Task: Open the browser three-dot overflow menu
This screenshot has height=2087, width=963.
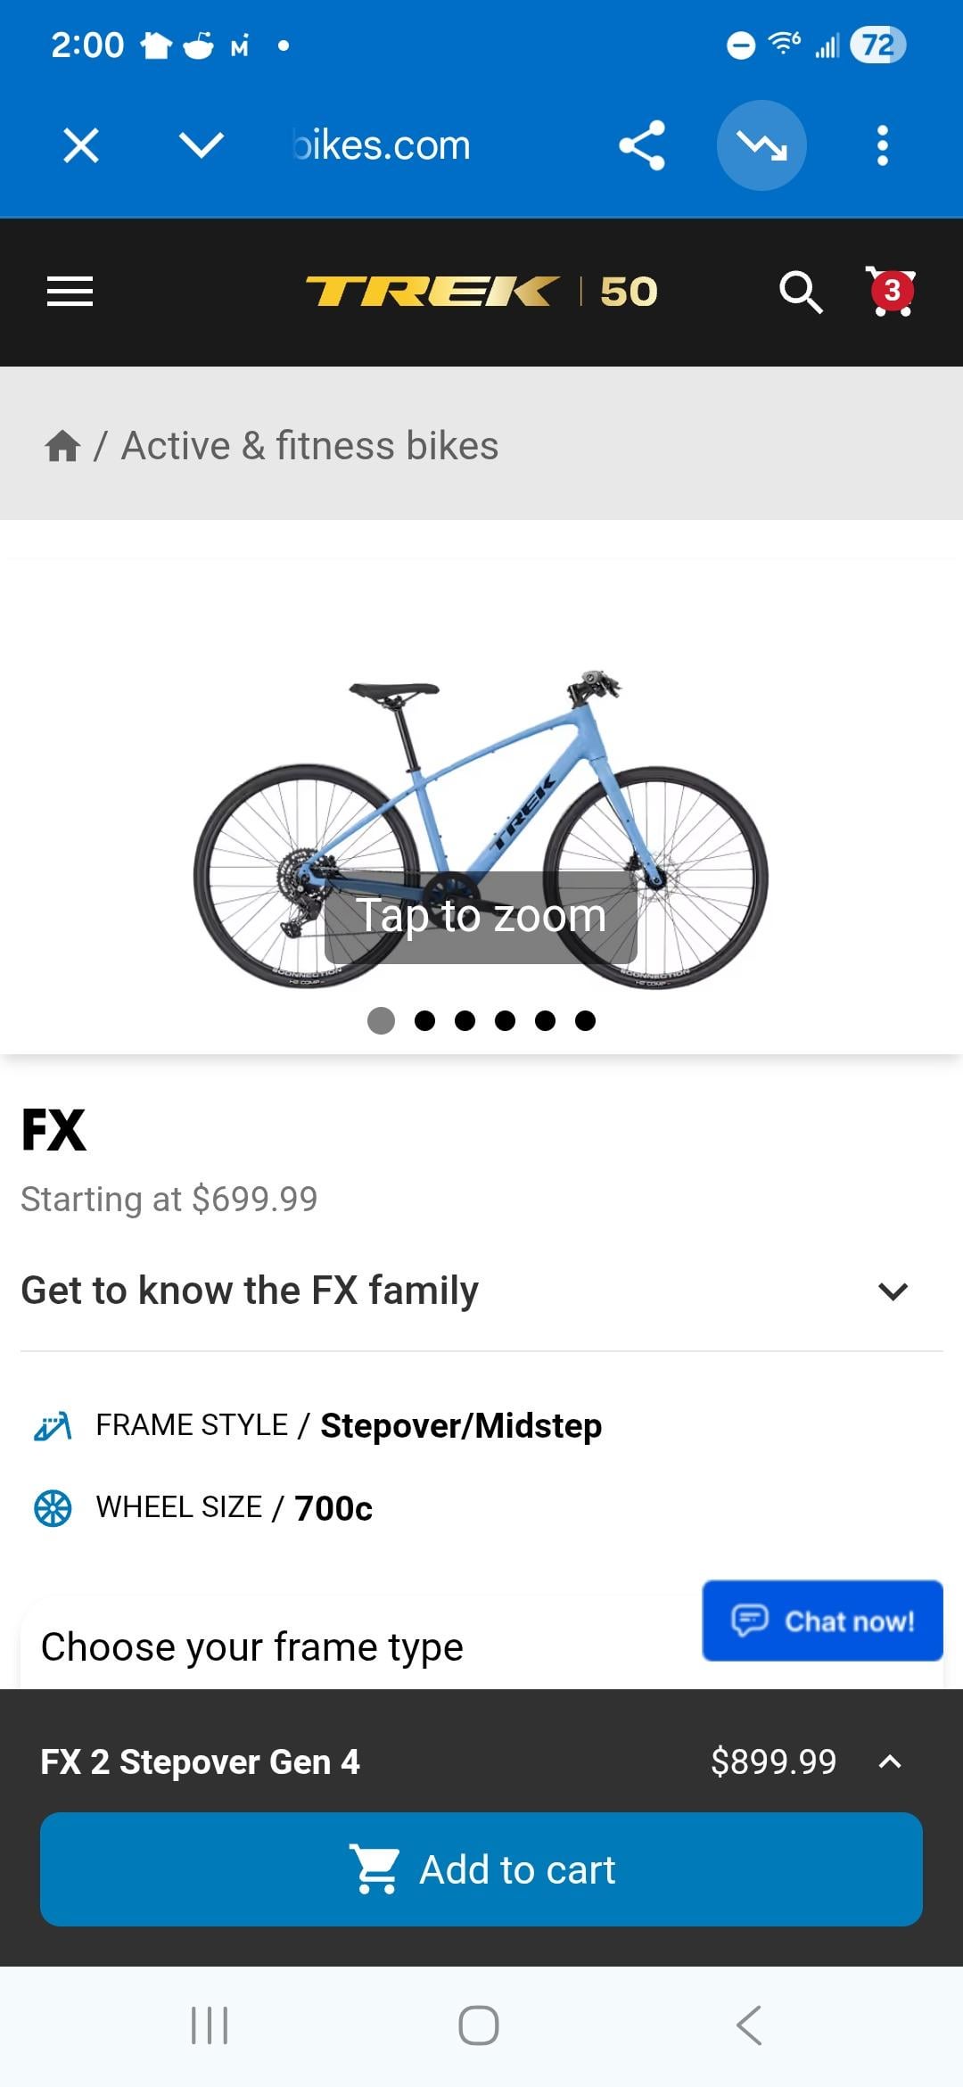Action: [x=882, y=145]
